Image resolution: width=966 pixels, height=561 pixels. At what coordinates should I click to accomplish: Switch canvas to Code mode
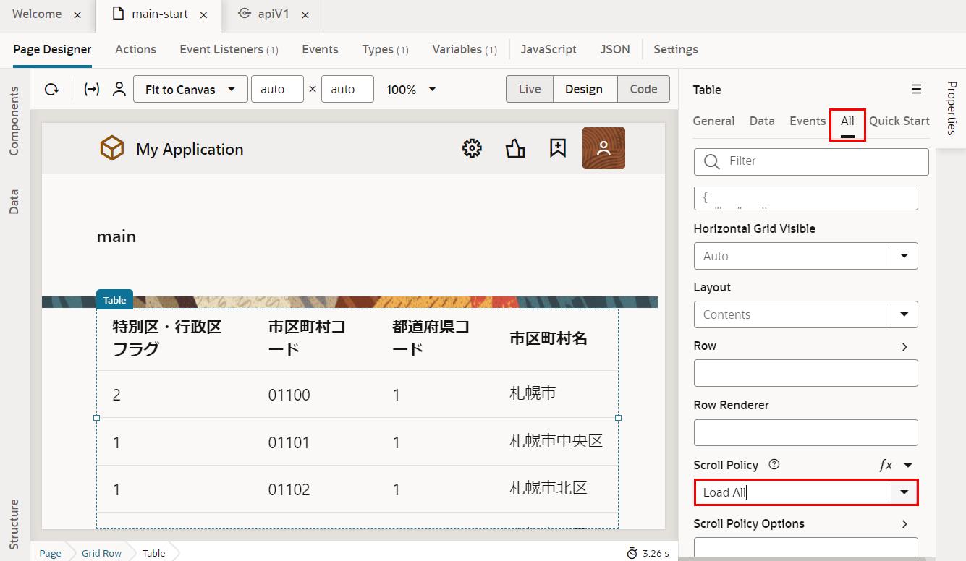pos(643,90)
